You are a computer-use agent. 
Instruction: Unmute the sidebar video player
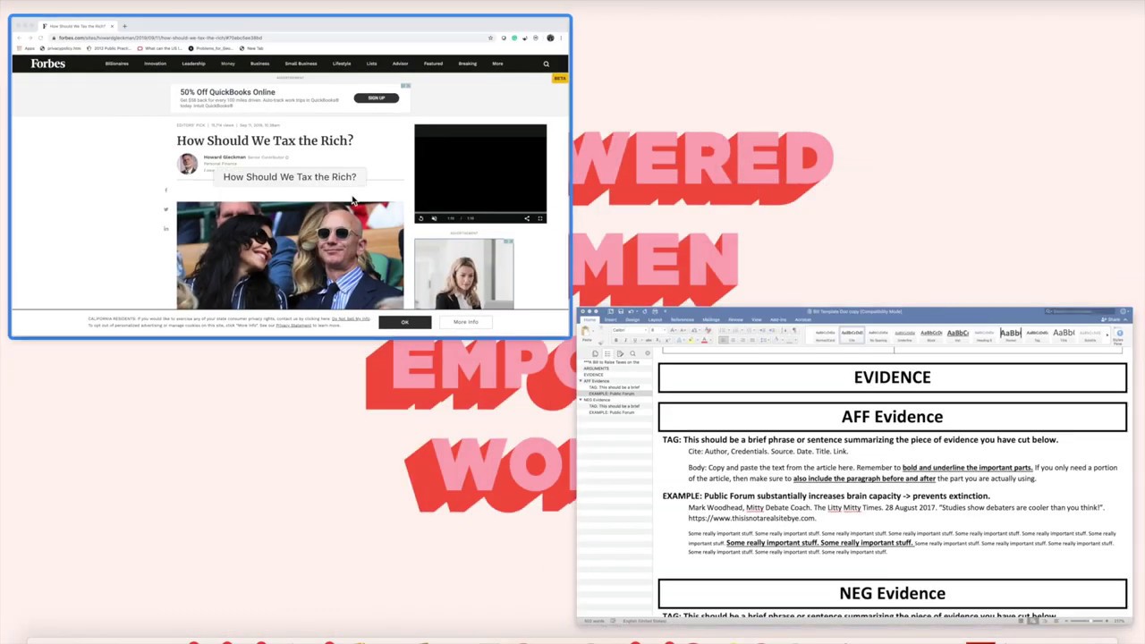tap(434, 218)
